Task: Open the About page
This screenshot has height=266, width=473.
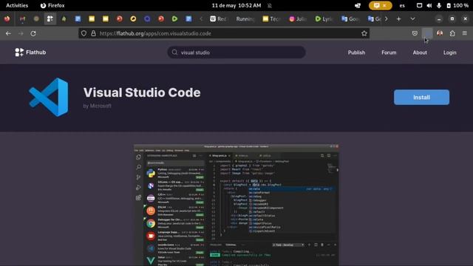Action: (x=420, y=52)
